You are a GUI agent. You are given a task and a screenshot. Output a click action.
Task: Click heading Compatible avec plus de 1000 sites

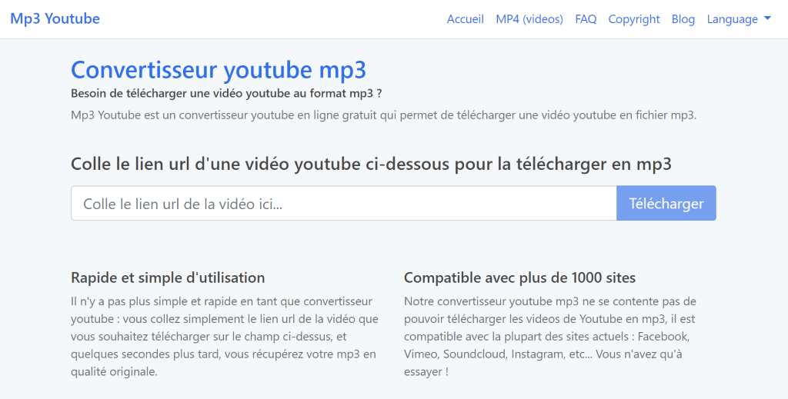pos(519,278)
